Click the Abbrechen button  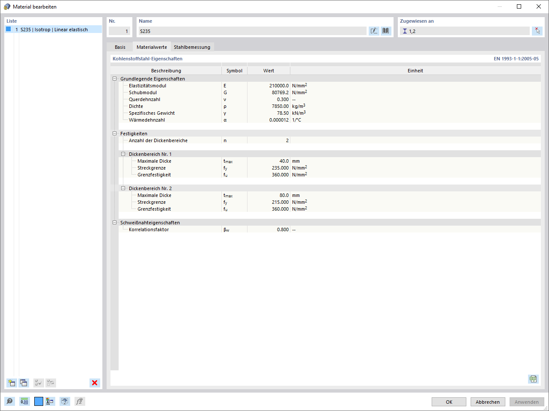tap(488, 402)
